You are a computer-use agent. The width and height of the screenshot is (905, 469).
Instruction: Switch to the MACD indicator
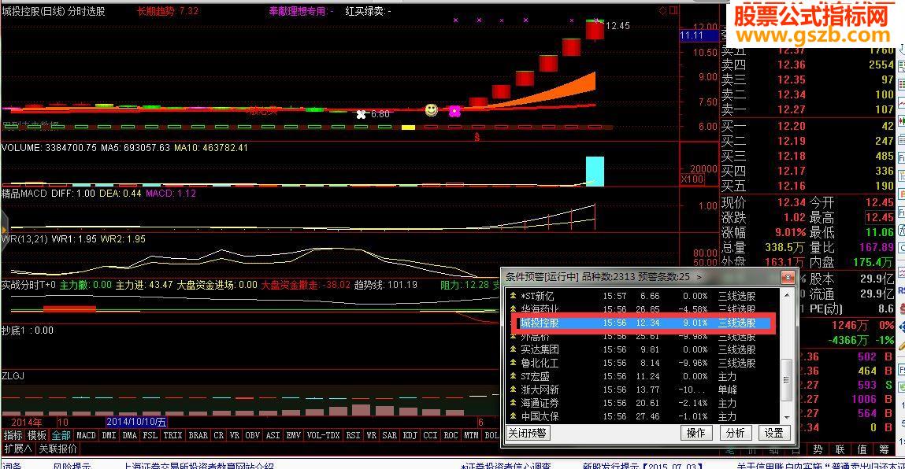(x=86, y=435)
